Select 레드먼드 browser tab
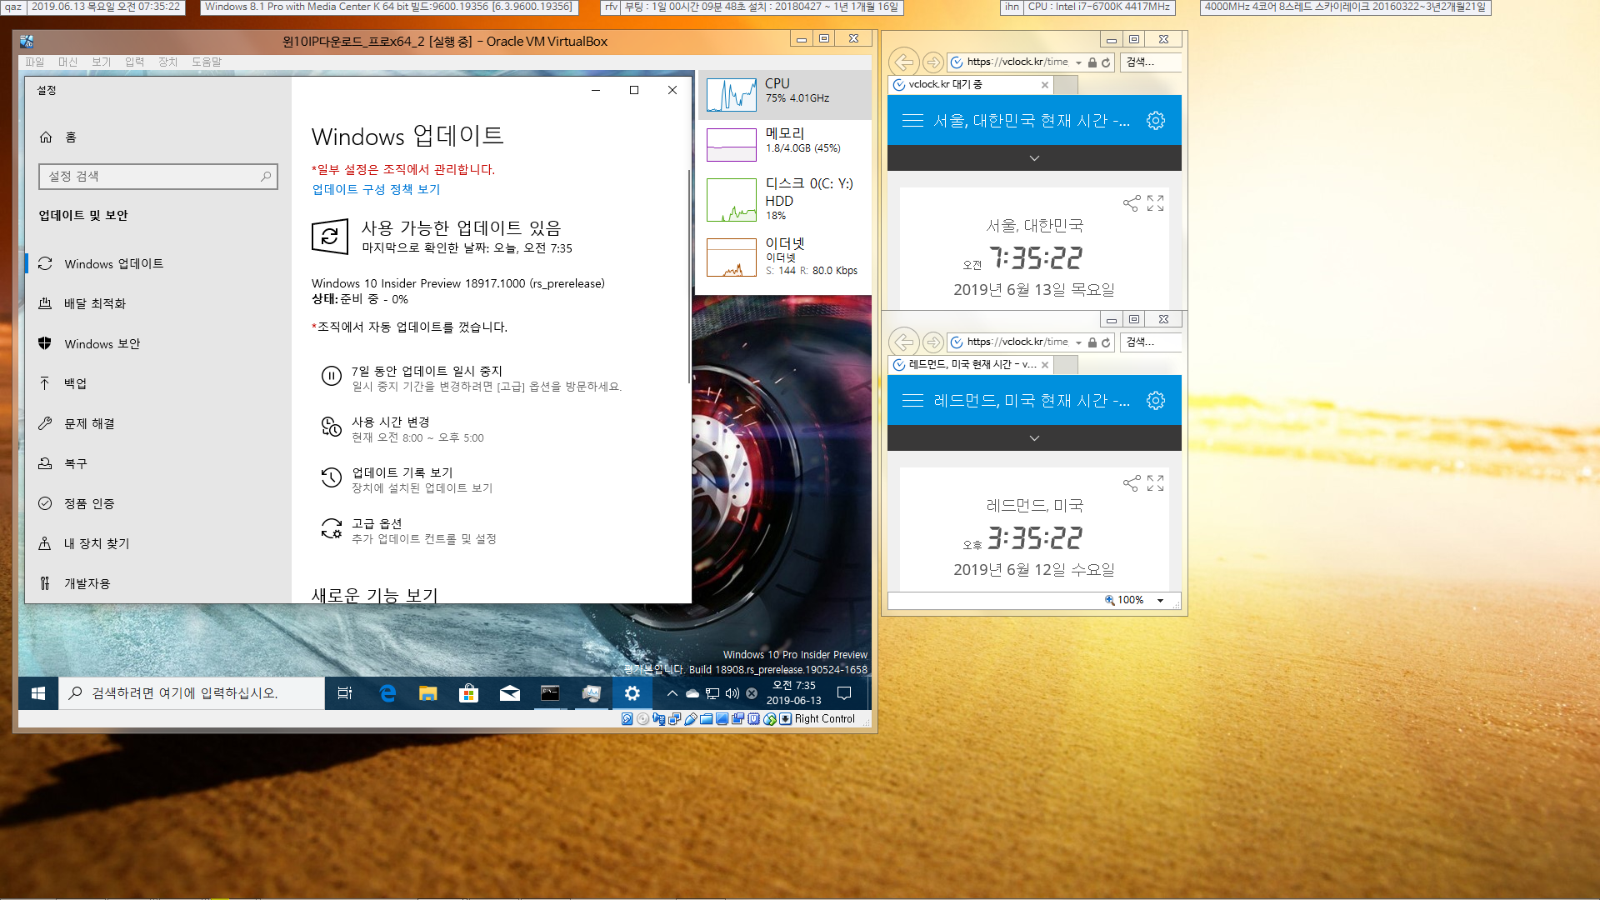 point(971,364)
